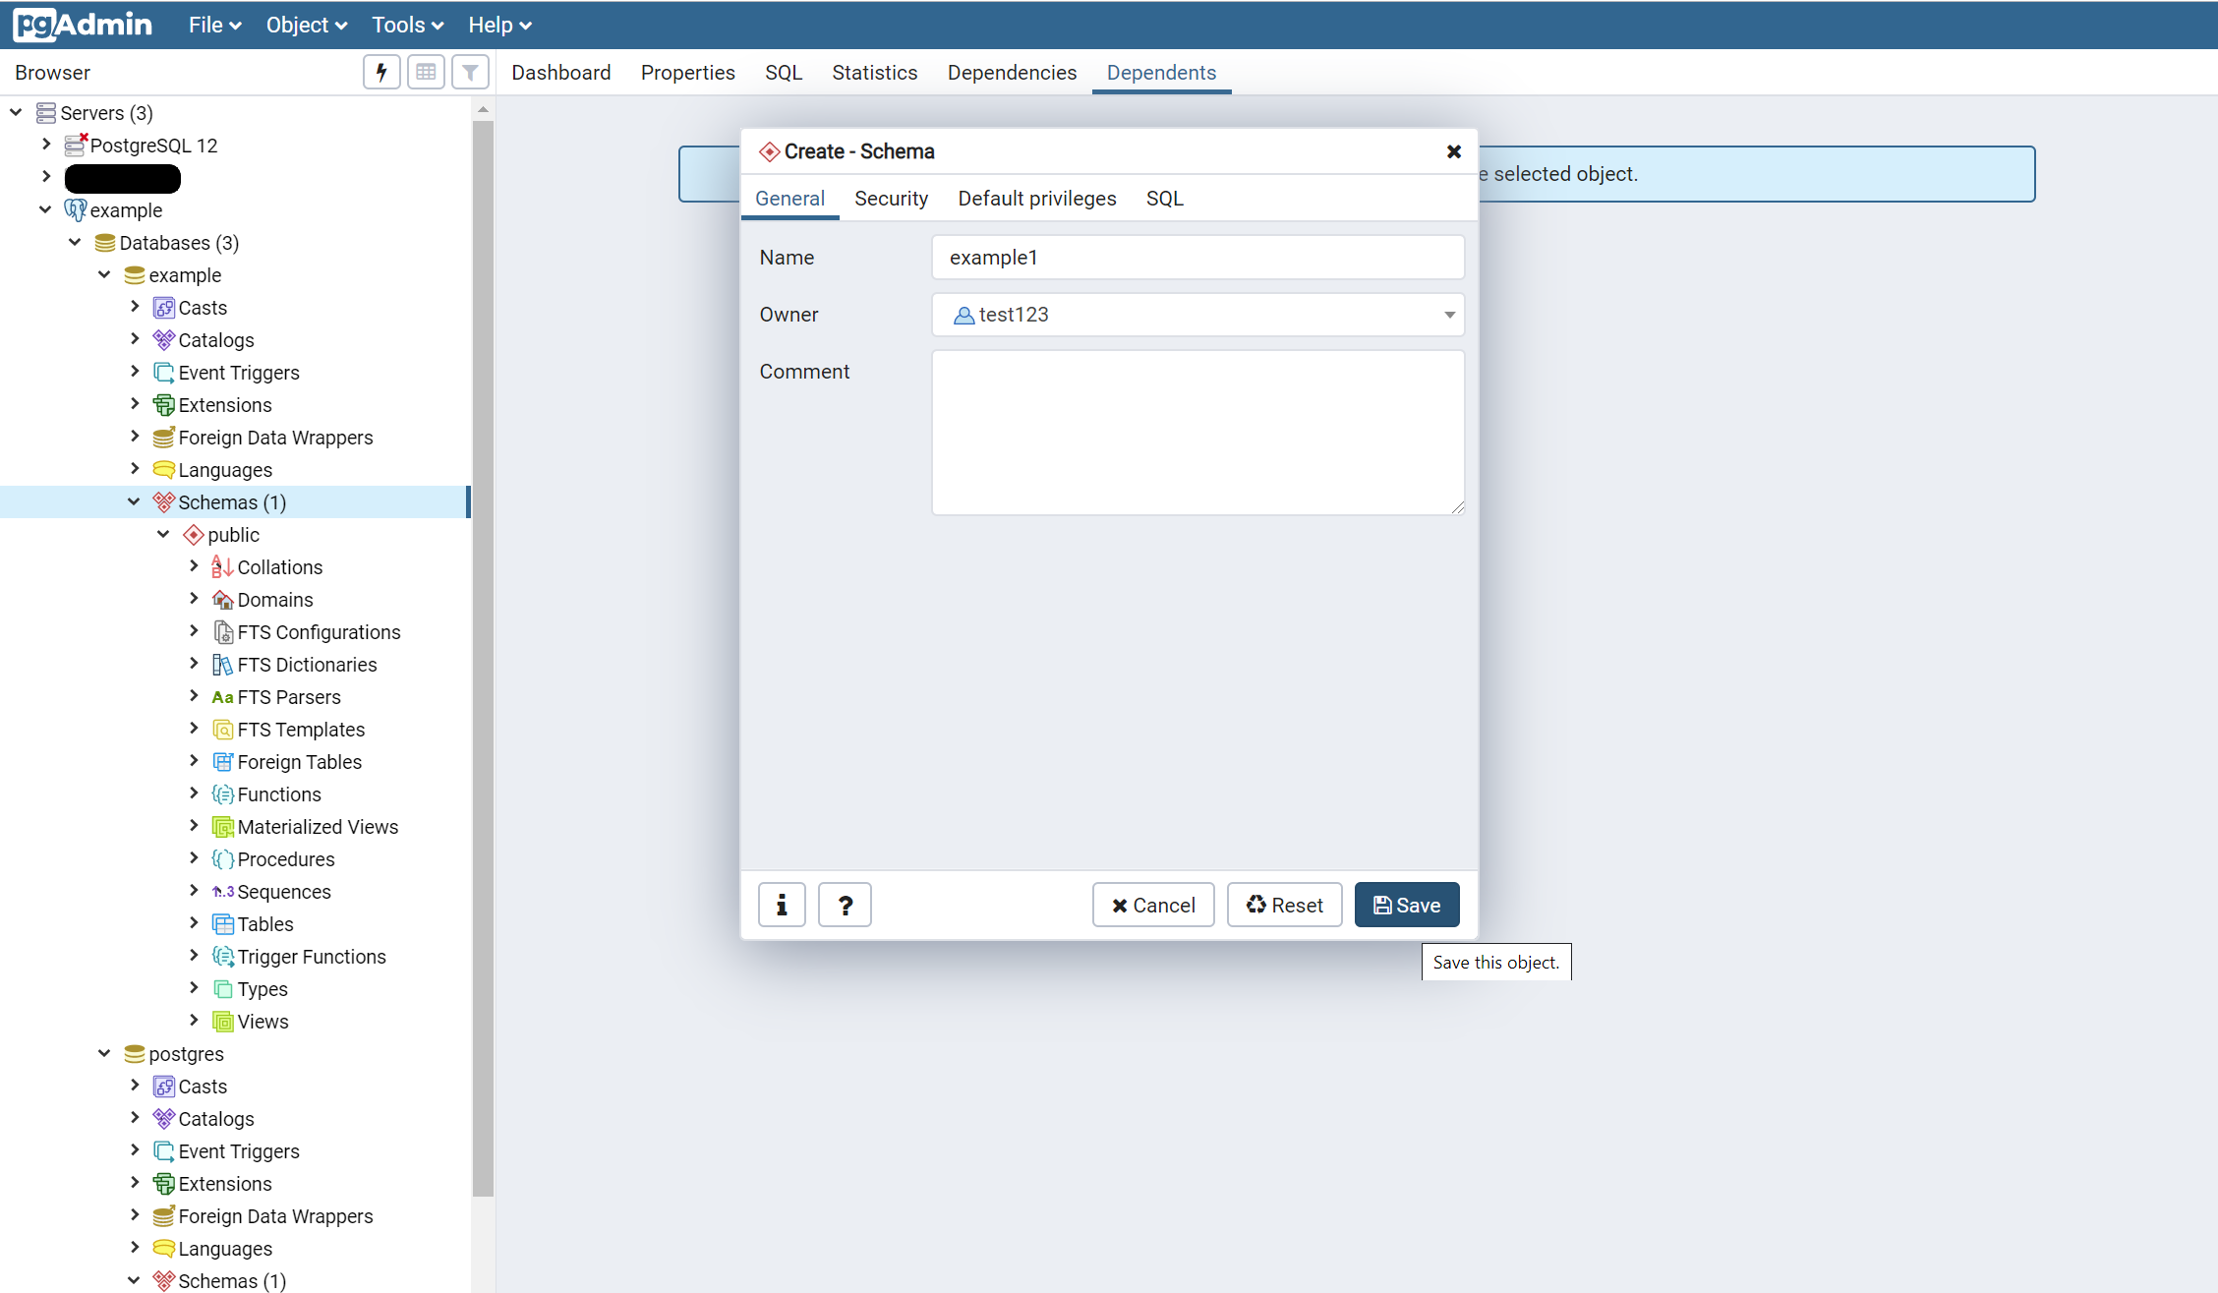Click the Extensions icon under example database
2218x1293 pixels.
[x=164, y=405]
